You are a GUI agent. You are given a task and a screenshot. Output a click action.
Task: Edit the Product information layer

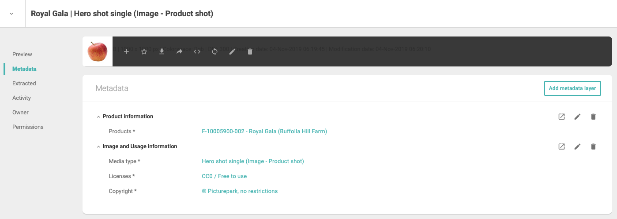(577, 117)
